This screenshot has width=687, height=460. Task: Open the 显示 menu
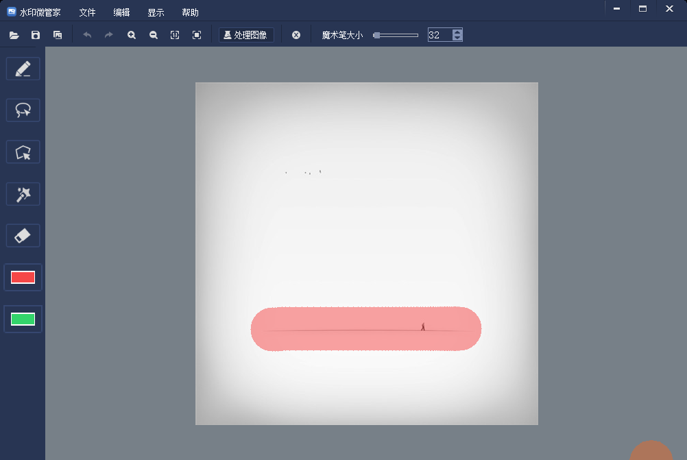156,12
